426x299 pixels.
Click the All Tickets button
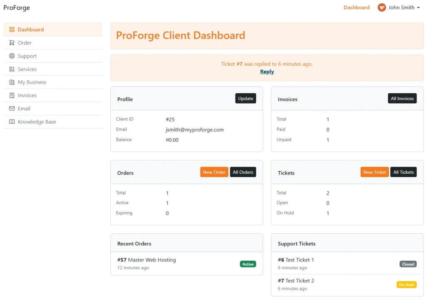404,172
